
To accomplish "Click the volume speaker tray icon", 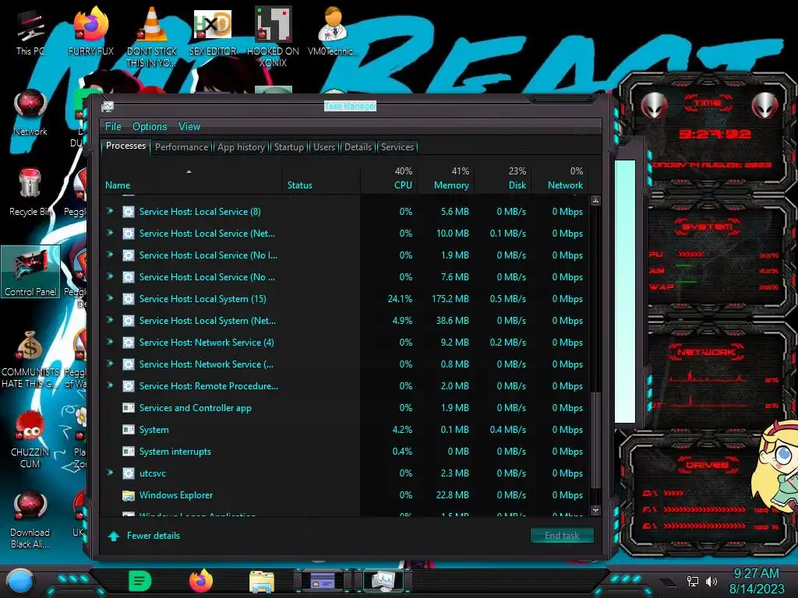I will [x=711, y=581].
